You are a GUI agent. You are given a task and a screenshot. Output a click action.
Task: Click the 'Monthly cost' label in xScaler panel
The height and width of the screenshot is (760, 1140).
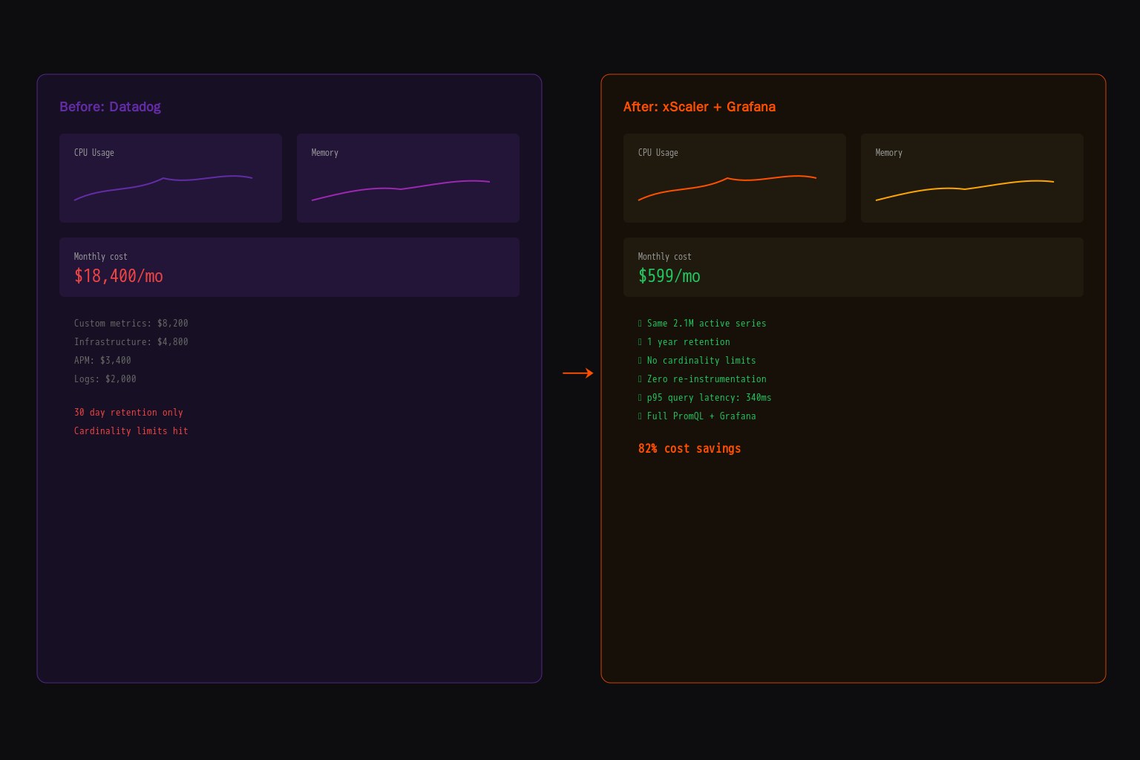[x=665, y=257]
